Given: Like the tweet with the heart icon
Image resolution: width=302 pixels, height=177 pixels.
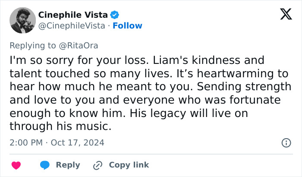Looking at the screenshot, I should [x=16, y=165].
